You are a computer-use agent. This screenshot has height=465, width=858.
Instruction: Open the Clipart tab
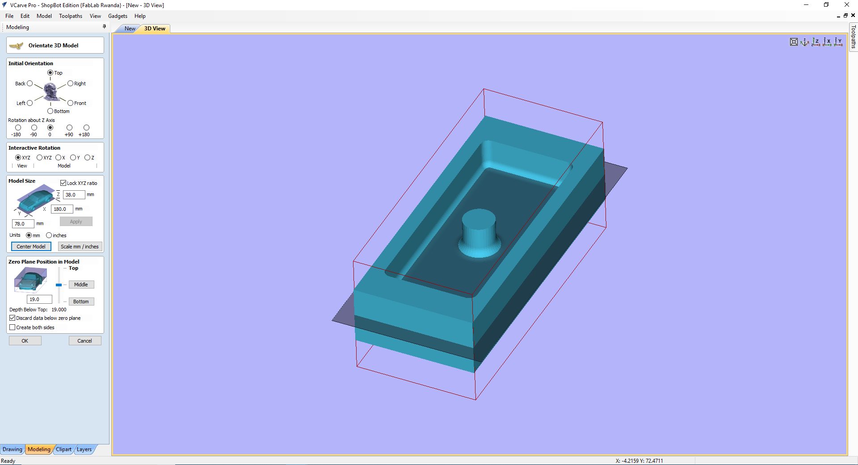click(63, 449)
